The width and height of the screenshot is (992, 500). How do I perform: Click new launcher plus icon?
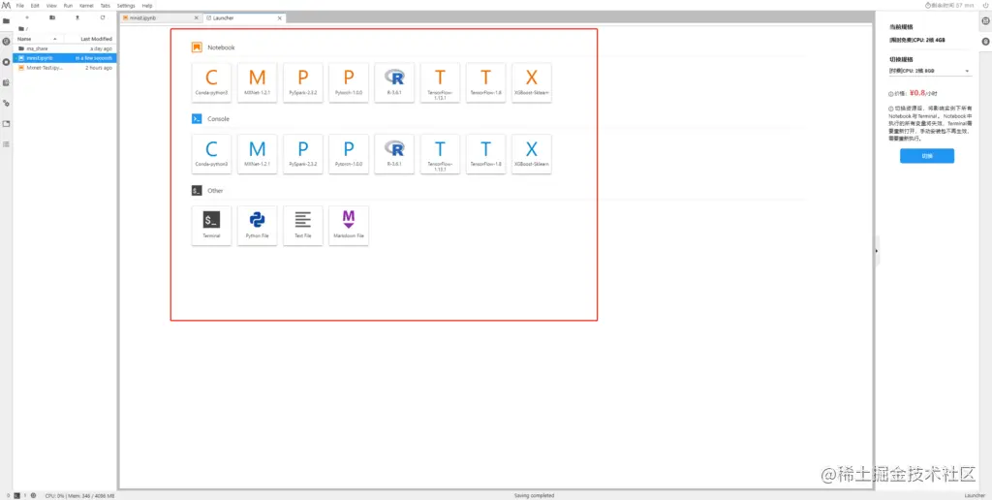26,17
